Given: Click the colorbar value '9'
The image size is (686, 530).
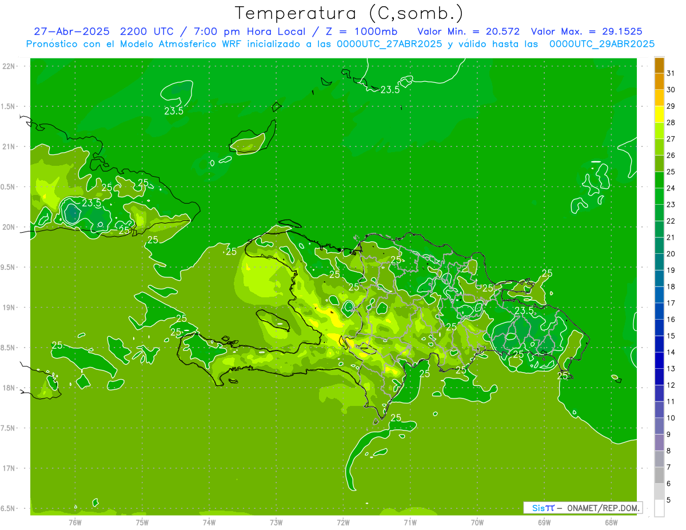Looking at the screenshot, I should (669, 435).
